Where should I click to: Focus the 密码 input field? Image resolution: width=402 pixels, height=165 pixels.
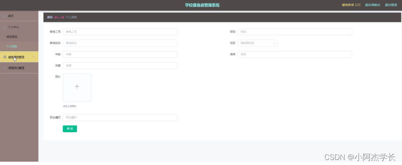[x=295, y=32]
